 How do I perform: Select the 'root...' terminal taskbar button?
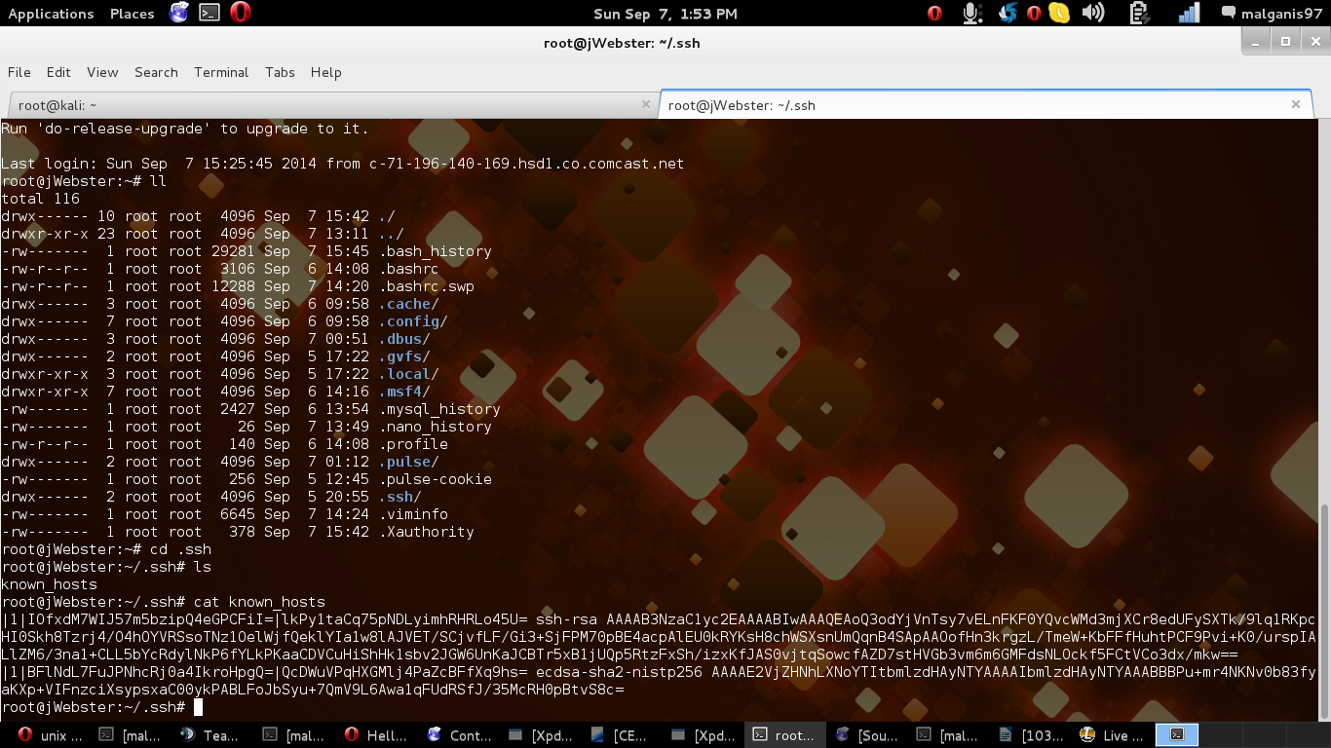[x=783, y=735]
